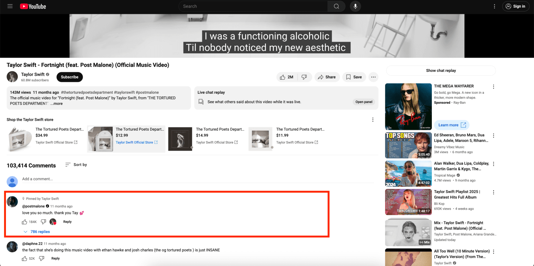Save the video to a playlist
The height and width of the screenshot is (266, 534).
[354, 77]
